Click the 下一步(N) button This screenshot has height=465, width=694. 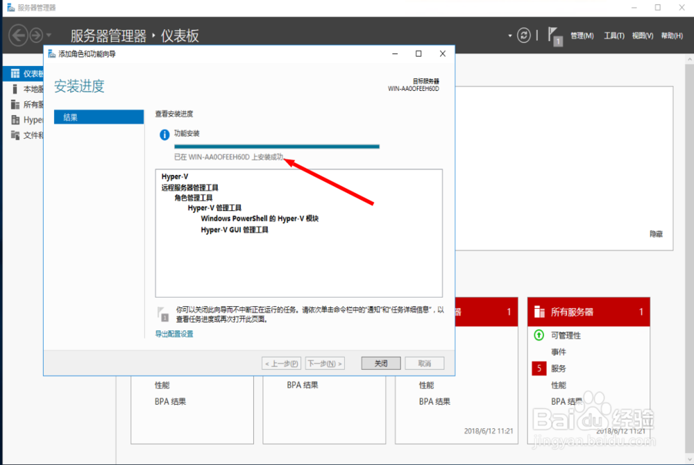325,363
